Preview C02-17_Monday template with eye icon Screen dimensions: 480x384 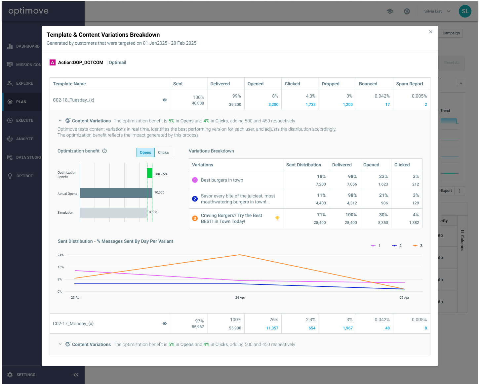click(x=165, y=323)
